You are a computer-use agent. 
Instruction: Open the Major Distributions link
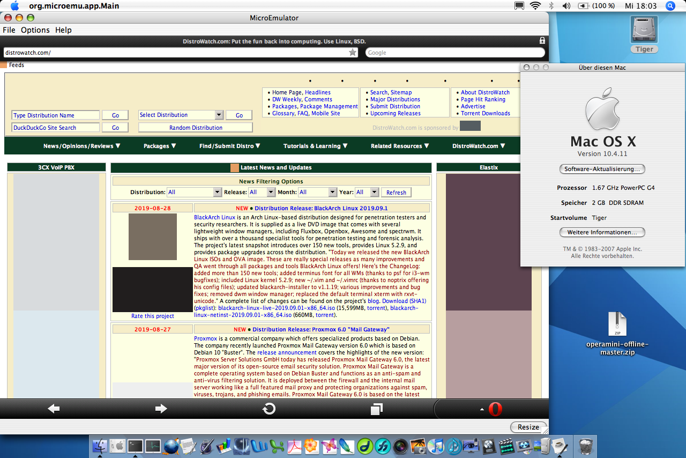(395, 99)
